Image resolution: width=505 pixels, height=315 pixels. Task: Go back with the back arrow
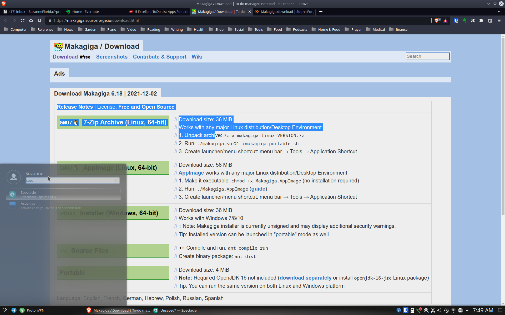coord(6,20)
